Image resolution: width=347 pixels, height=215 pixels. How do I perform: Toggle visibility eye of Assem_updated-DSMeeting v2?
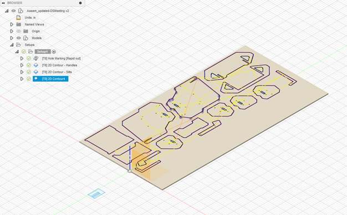pos(13,11)
